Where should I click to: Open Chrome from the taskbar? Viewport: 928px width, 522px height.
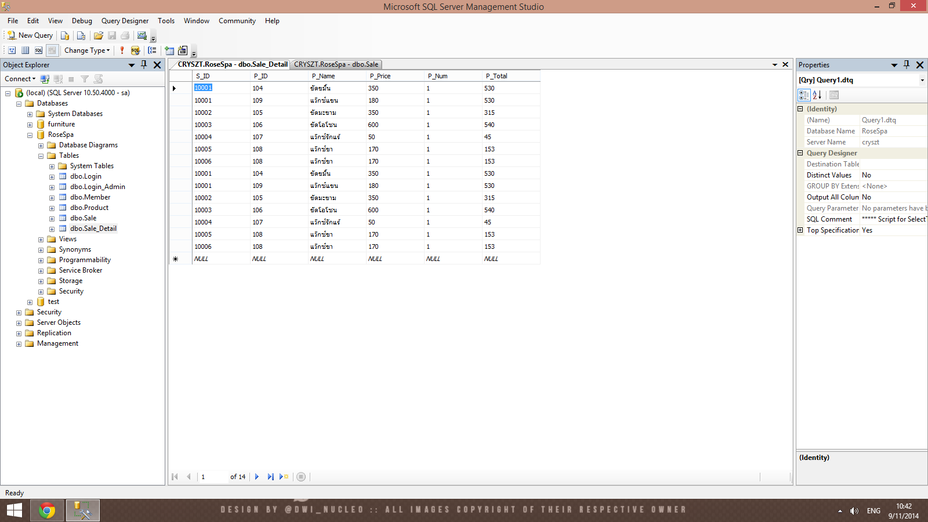click(x=47, y=510)
